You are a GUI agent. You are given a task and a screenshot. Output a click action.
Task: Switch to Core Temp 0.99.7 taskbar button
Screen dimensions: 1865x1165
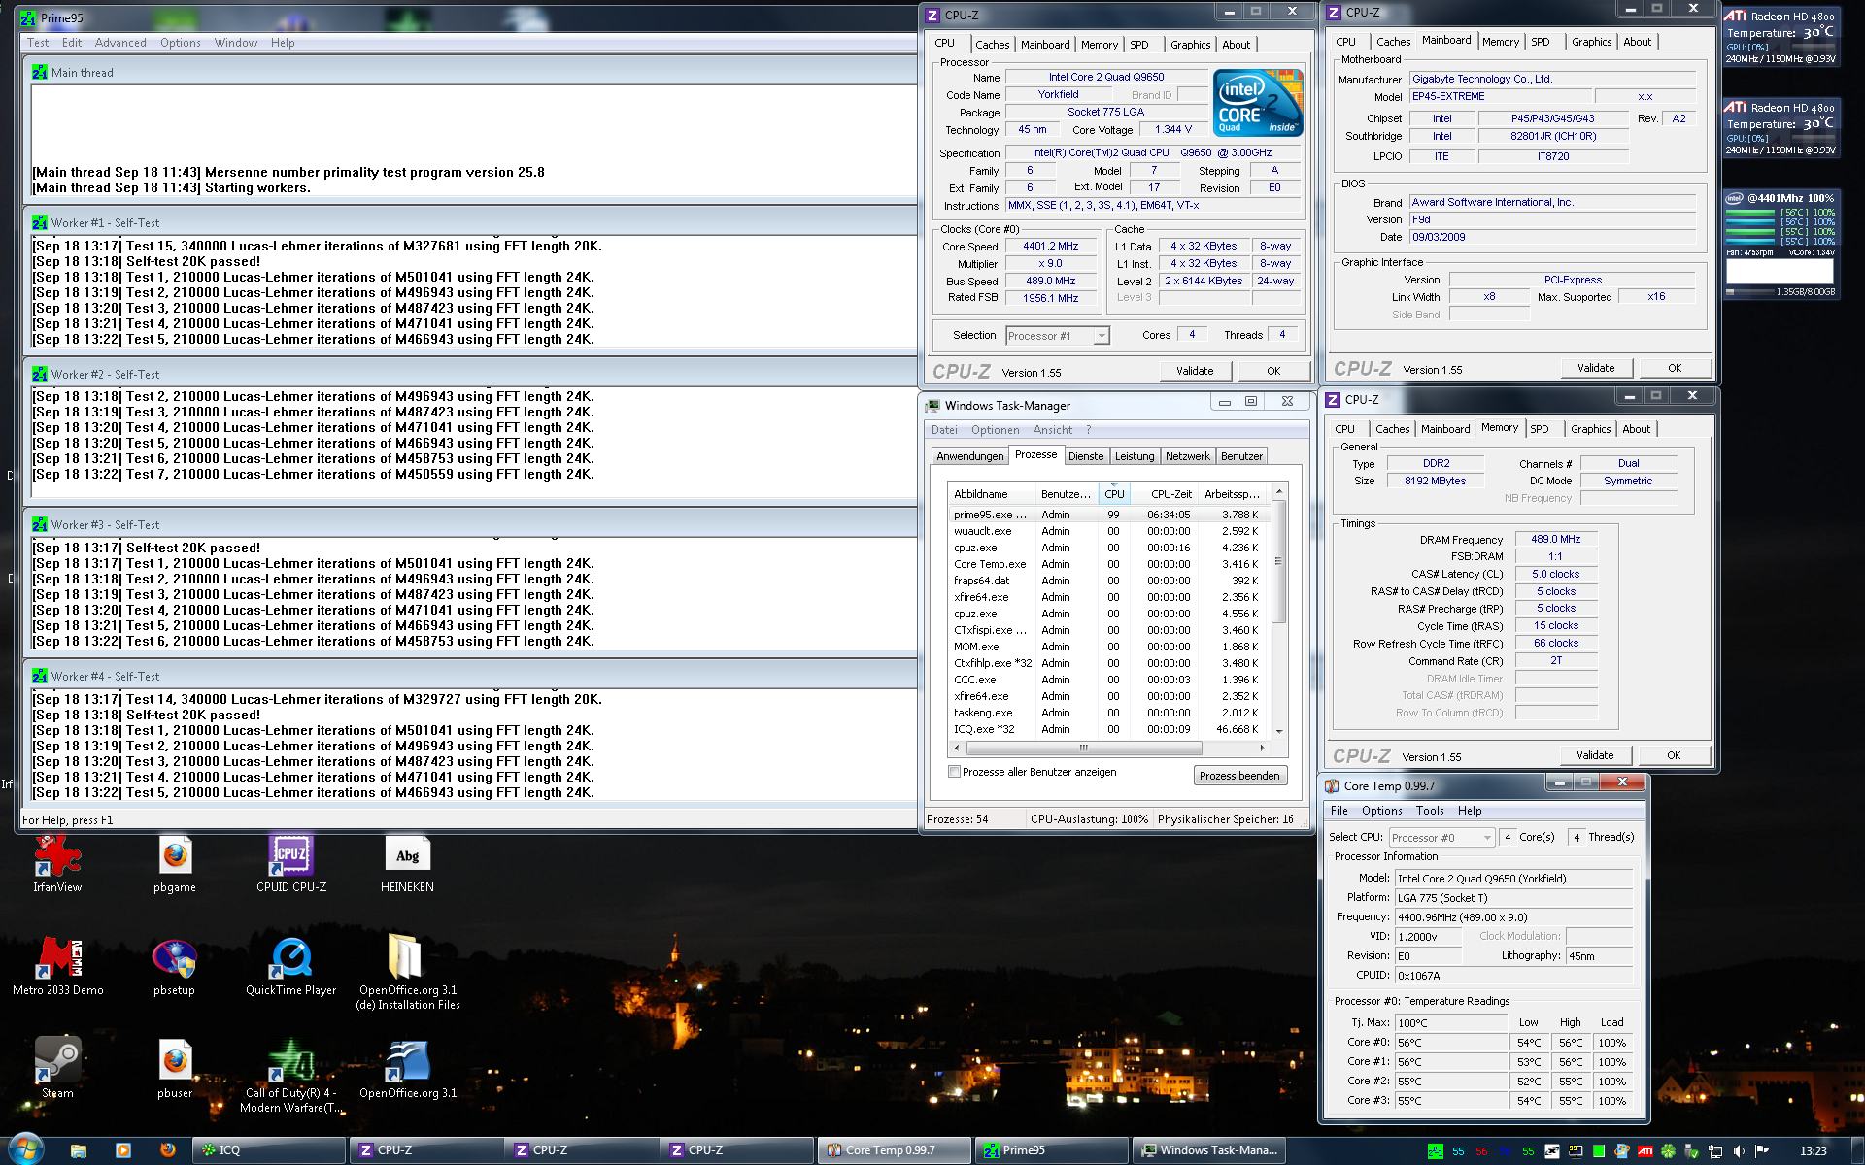(894, 1150)
